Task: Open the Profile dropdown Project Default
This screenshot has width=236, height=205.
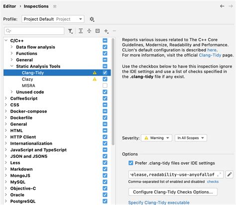Action: (x=53, y=19)
